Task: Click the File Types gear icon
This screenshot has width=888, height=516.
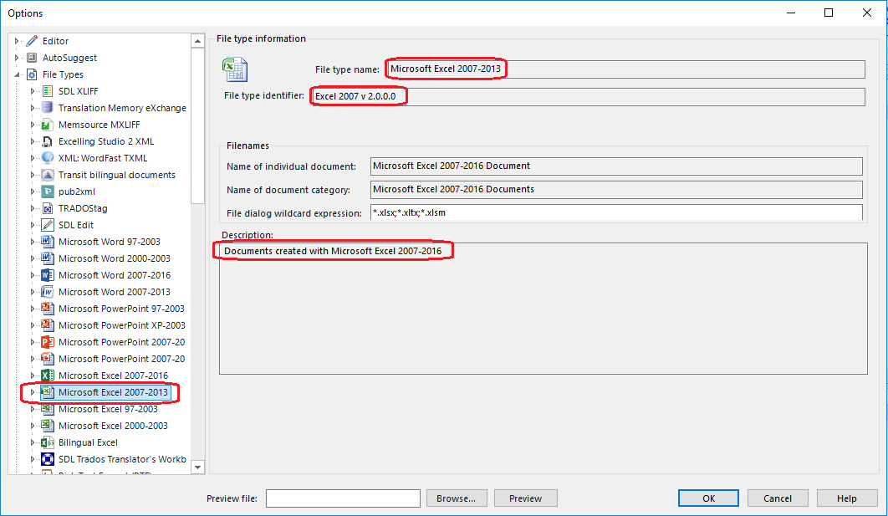Action: coord(33,74)
